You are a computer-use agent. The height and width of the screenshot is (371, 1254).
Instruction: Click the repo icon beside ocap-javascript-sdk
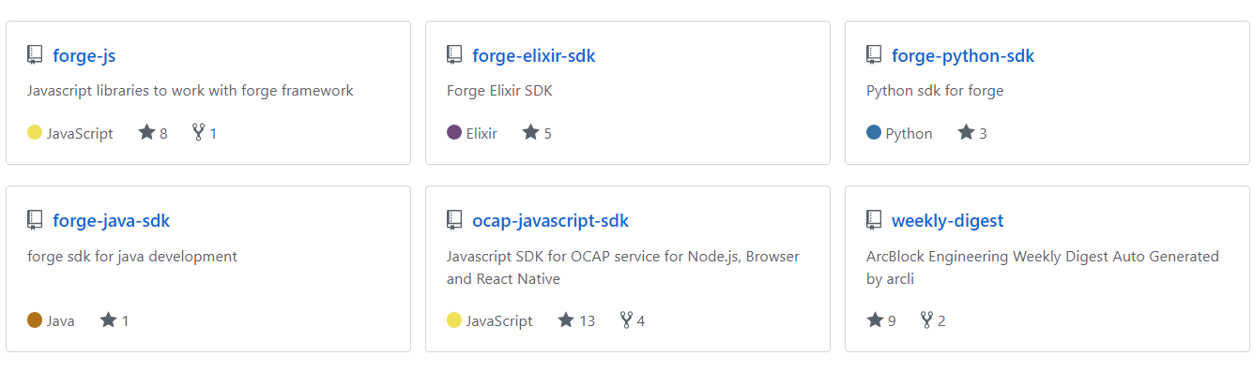click(x=454, y=220)
